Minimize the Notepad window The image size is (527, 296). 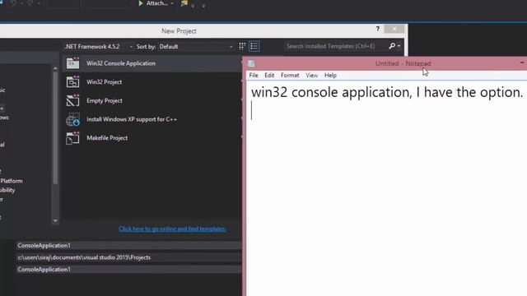[x=522, y=62]
